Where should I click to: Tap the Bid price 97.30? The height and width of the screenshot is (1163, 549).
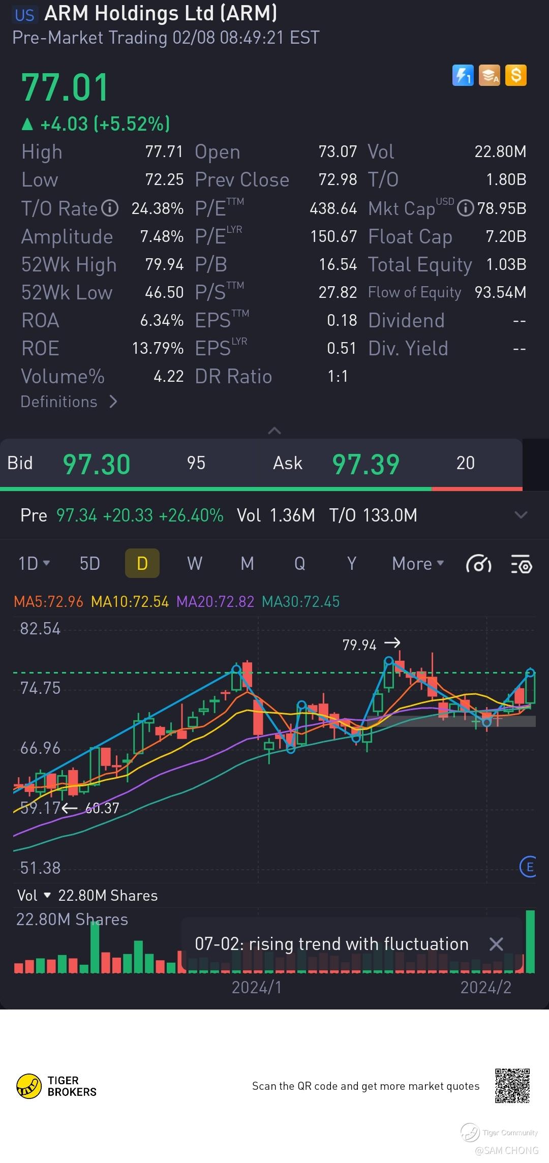(97, 464)
